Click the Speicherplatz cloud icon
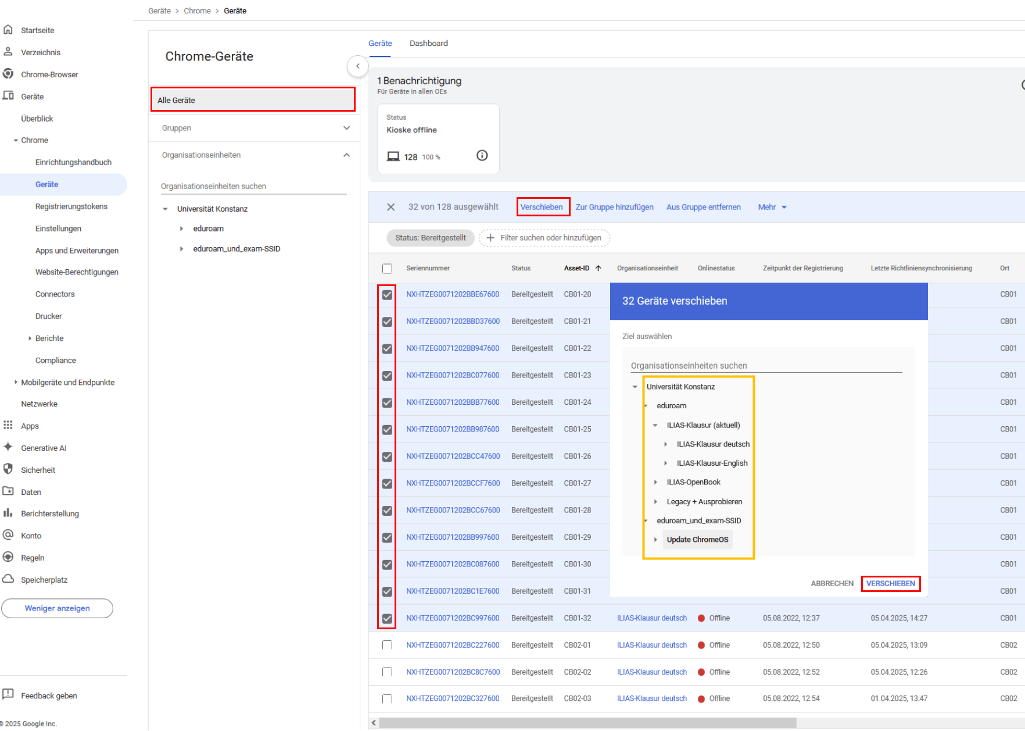 [8, 579]
